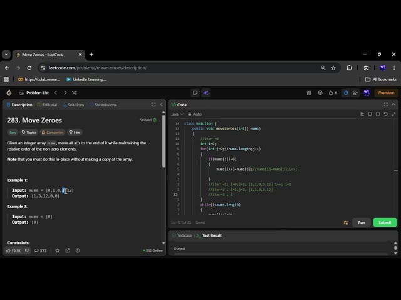The image size is (401, 300).
Task: Collapse the description panel chevron
Action: click(162, 104)
